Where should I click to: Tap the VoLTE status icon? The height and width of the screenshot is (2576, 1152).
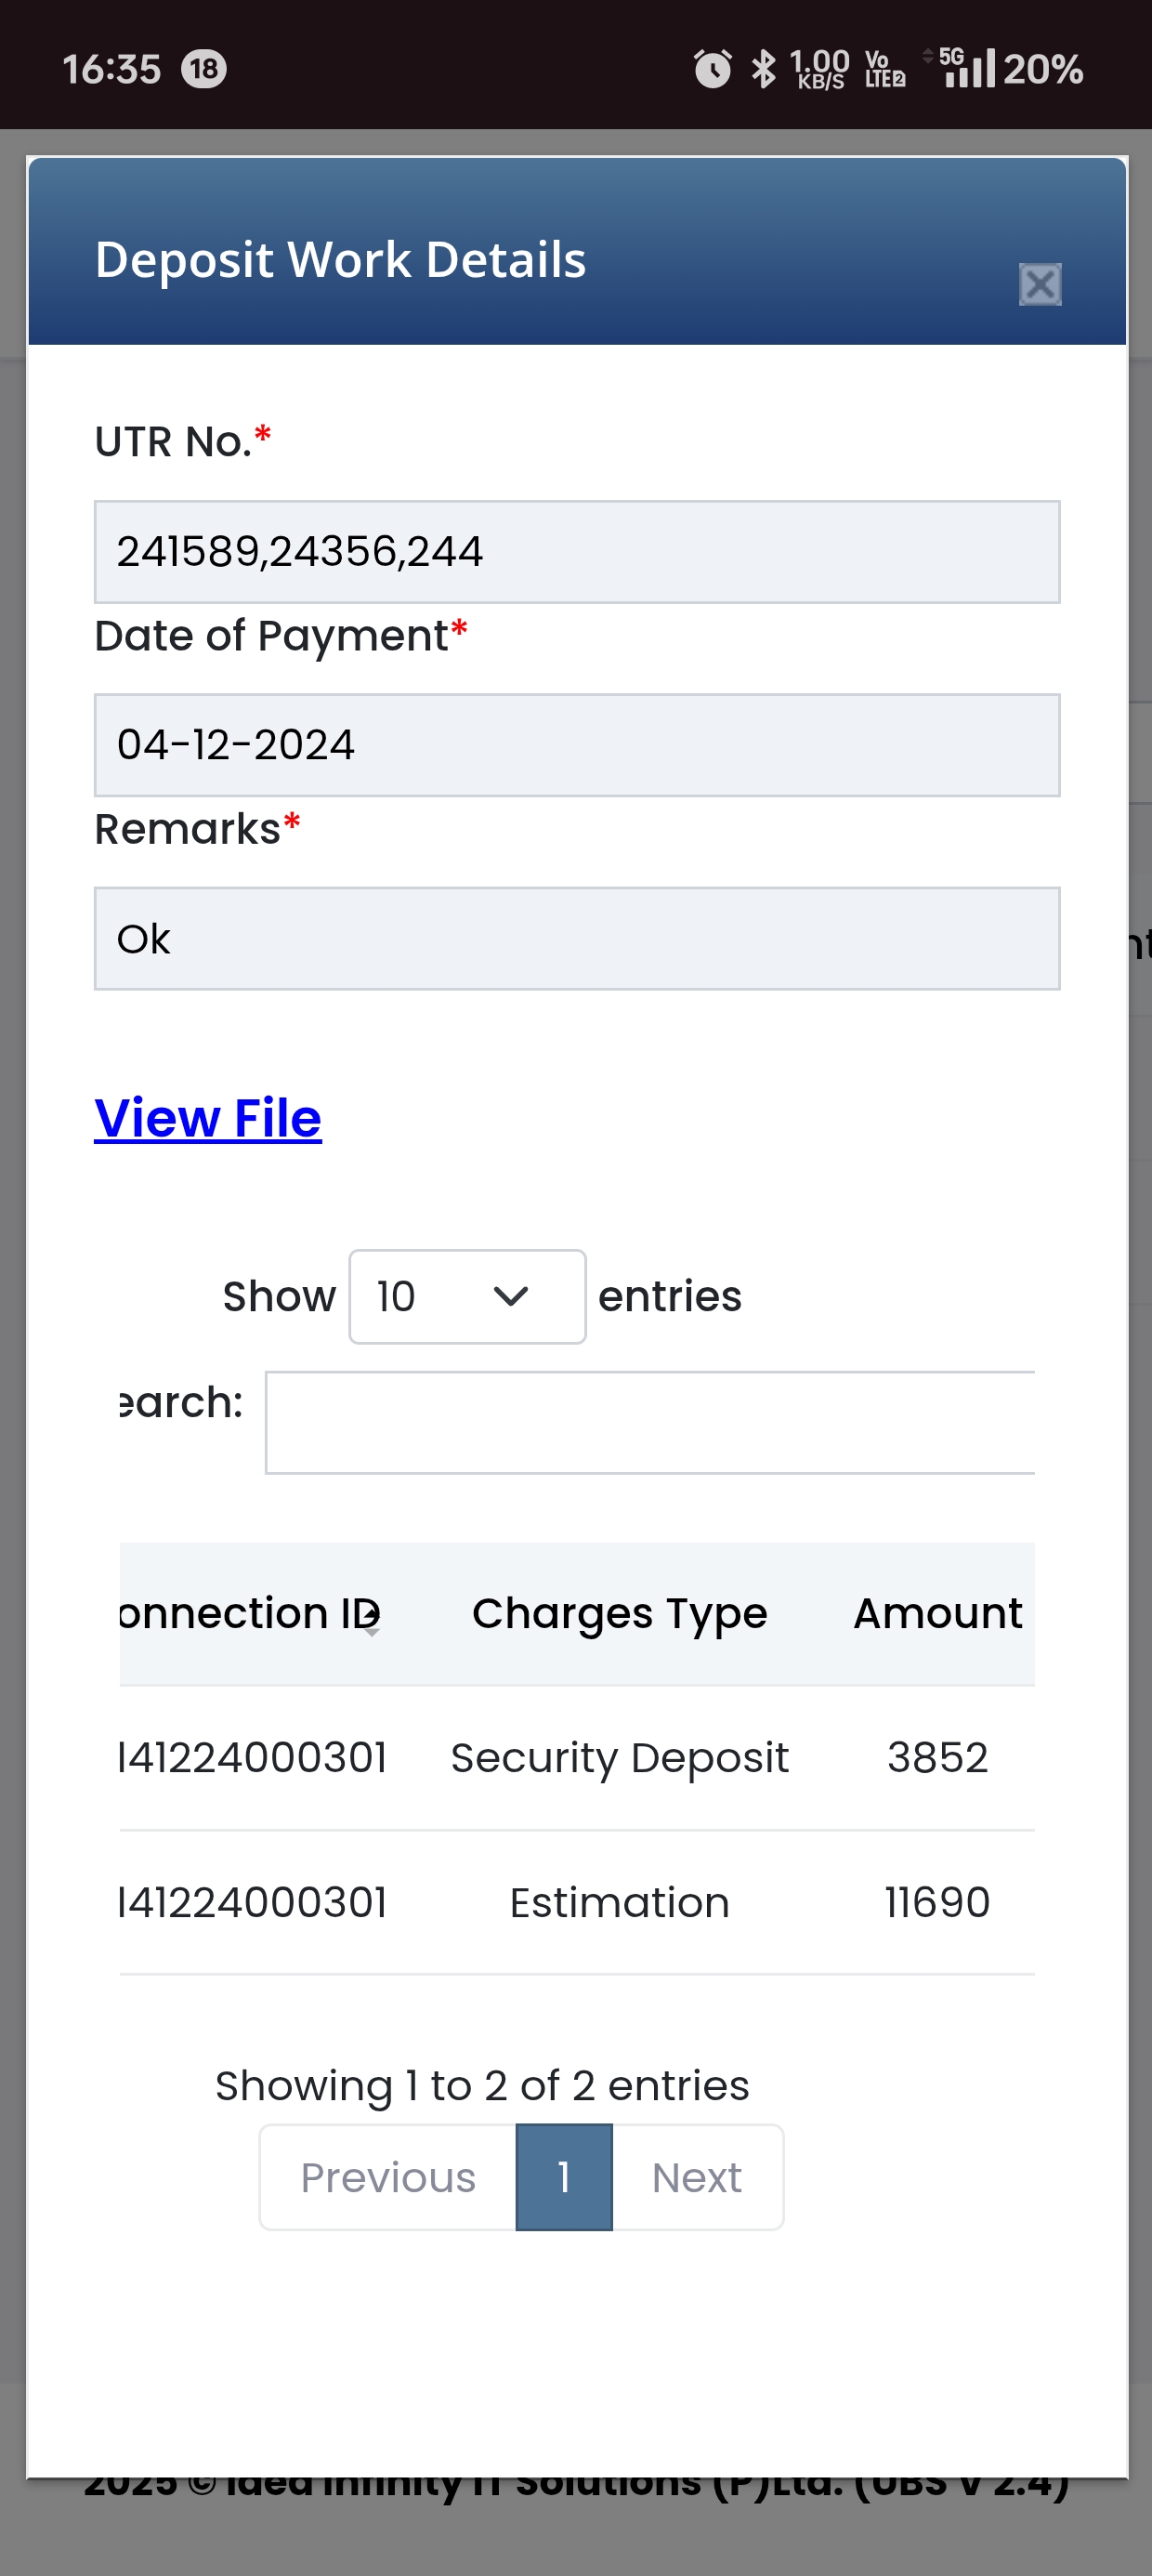(x=885, y=69)
